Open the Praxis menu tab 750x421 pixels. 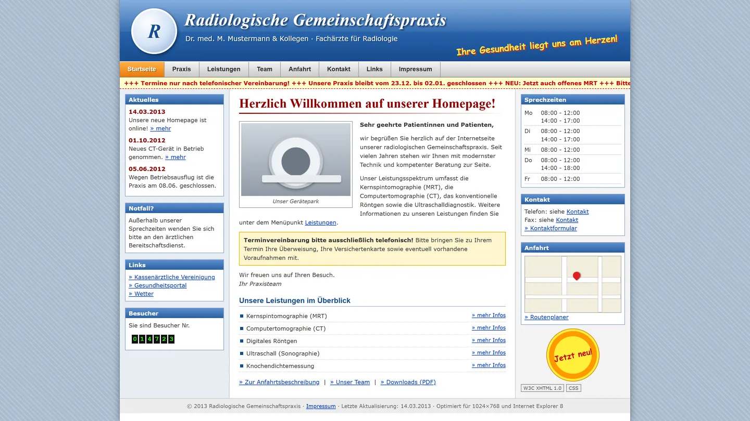tap(182, 69)
